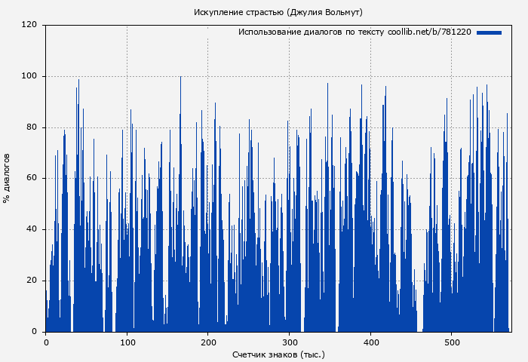Click the 100 tick label on the x-axis

(127, 342)
